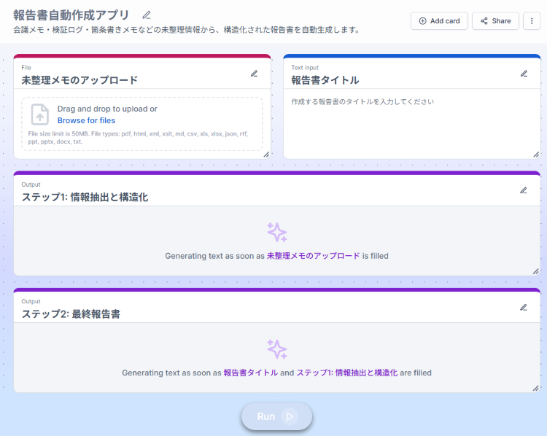Click the Share button
This screenshot has width=547, height=436.
[x=495, y=21]
